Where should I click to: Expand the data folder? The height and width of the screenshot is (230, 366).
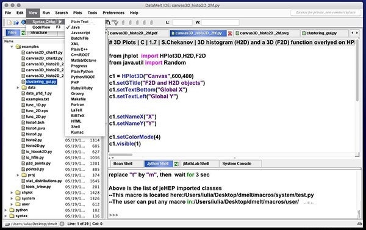pos(18,88)
